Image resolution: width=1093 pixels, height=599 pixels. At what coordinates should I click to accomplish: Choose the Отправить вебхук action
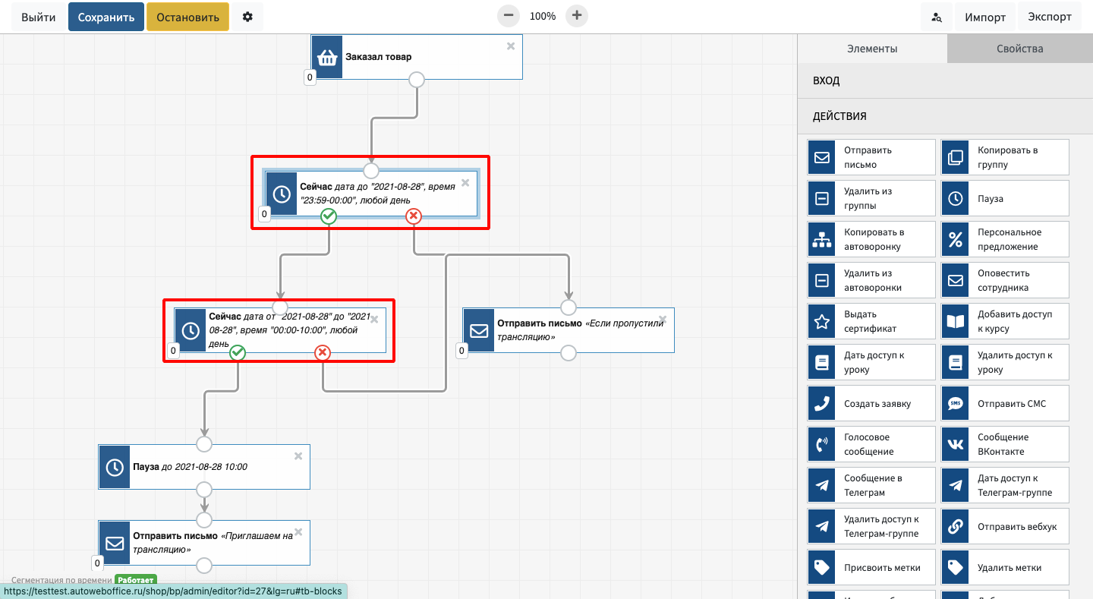(1004, 527)
